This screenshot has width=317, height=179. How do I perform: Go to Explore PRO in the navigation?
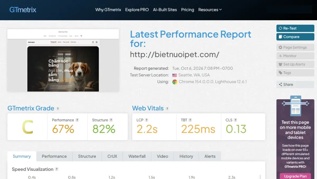pyautogui.click(x=137, y=10)
